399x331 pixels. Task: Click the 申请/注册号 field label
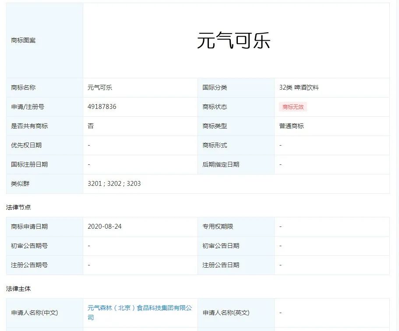click(x=28, y=107)
